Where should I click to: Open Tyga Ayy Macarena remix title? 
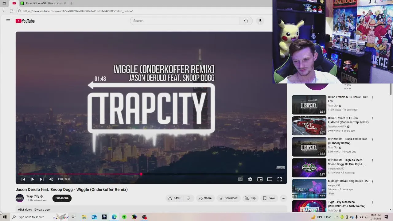(346, 204)
